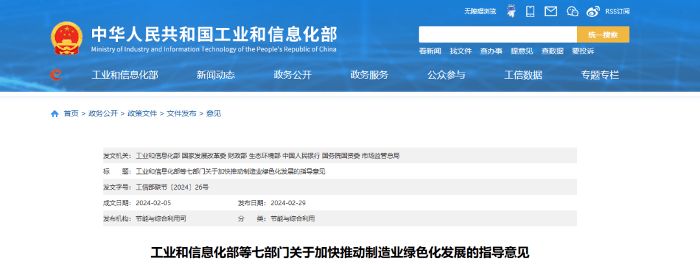Click the 要投诉 quick link
The width and height of the screenshot is (700, 264).
583,51
